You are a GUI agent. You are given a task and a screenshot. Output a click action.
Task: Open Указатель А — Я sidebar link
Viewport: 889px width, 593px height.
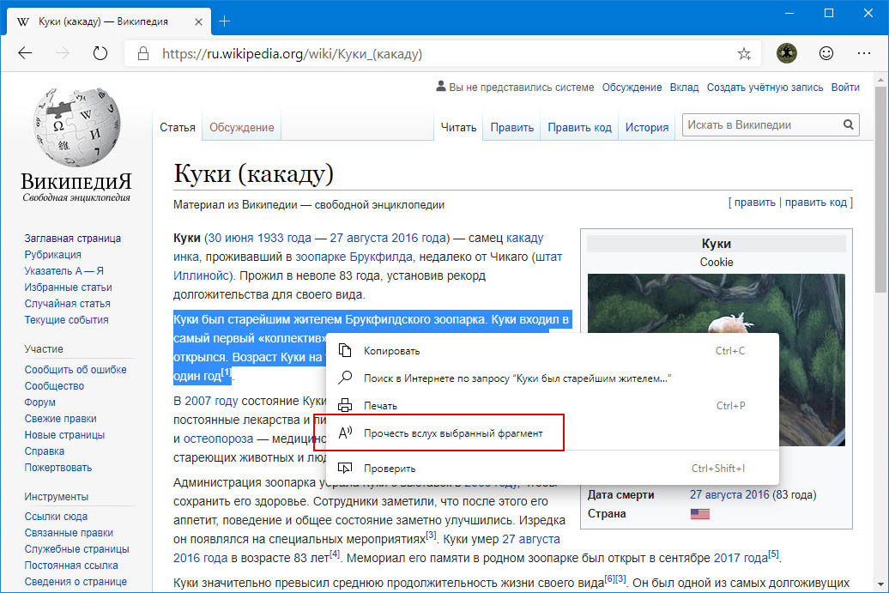64,271
